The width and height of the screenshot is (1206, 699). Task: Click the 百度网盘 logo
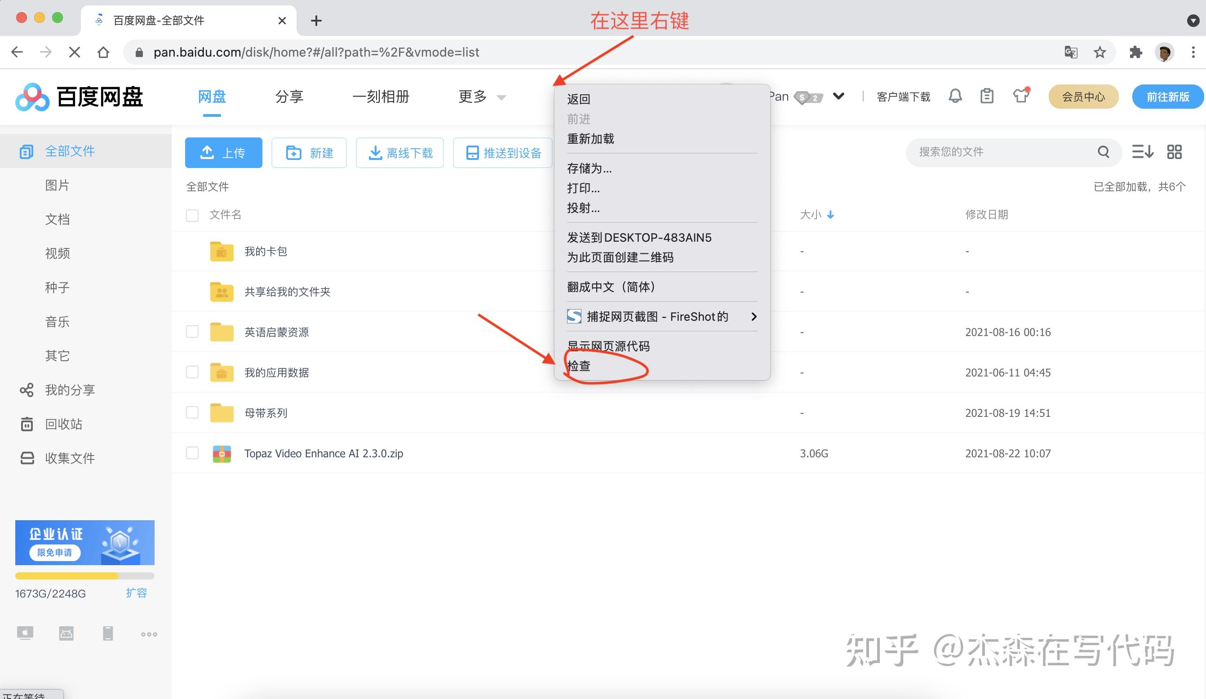pos(79,97)
